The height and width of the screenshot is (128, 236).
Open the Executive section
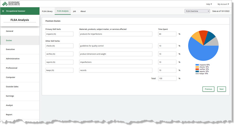pos(20,49)
